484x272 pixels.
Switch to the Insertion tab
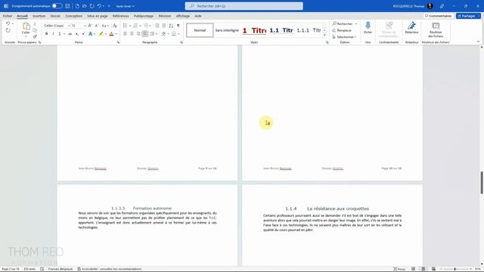pos(39,16)
